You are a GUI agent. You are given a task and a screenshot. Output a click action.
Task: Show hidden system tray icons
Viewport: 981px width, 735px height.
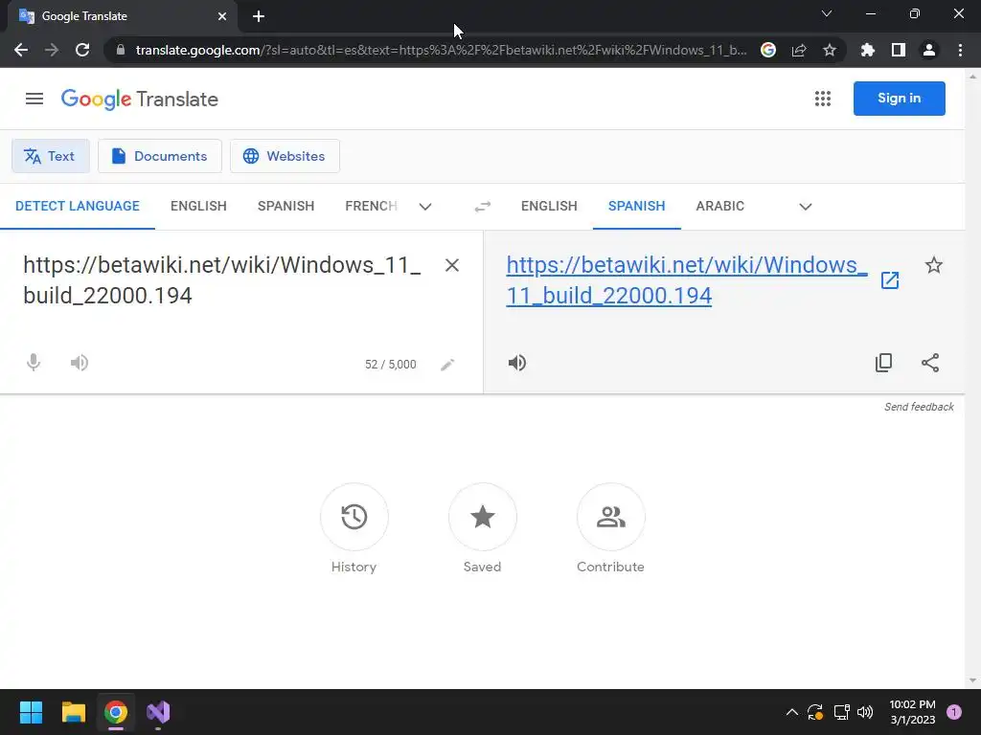click(792, 712)
